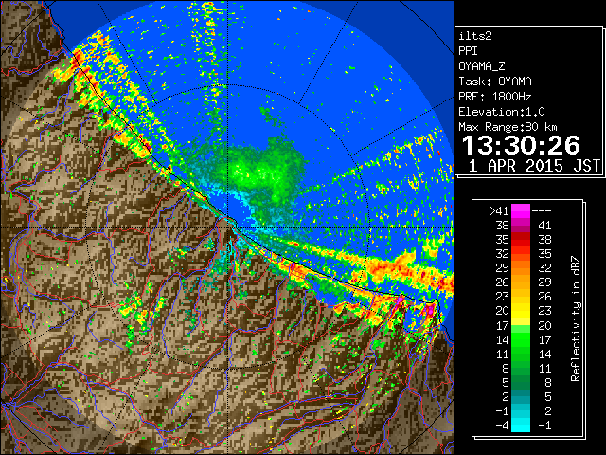Click the 'PRF: 1800Hz' text

(495, 97)
